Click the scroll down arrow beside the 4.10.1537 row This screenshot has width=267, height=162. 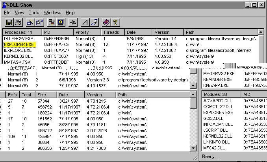point(193,86)
